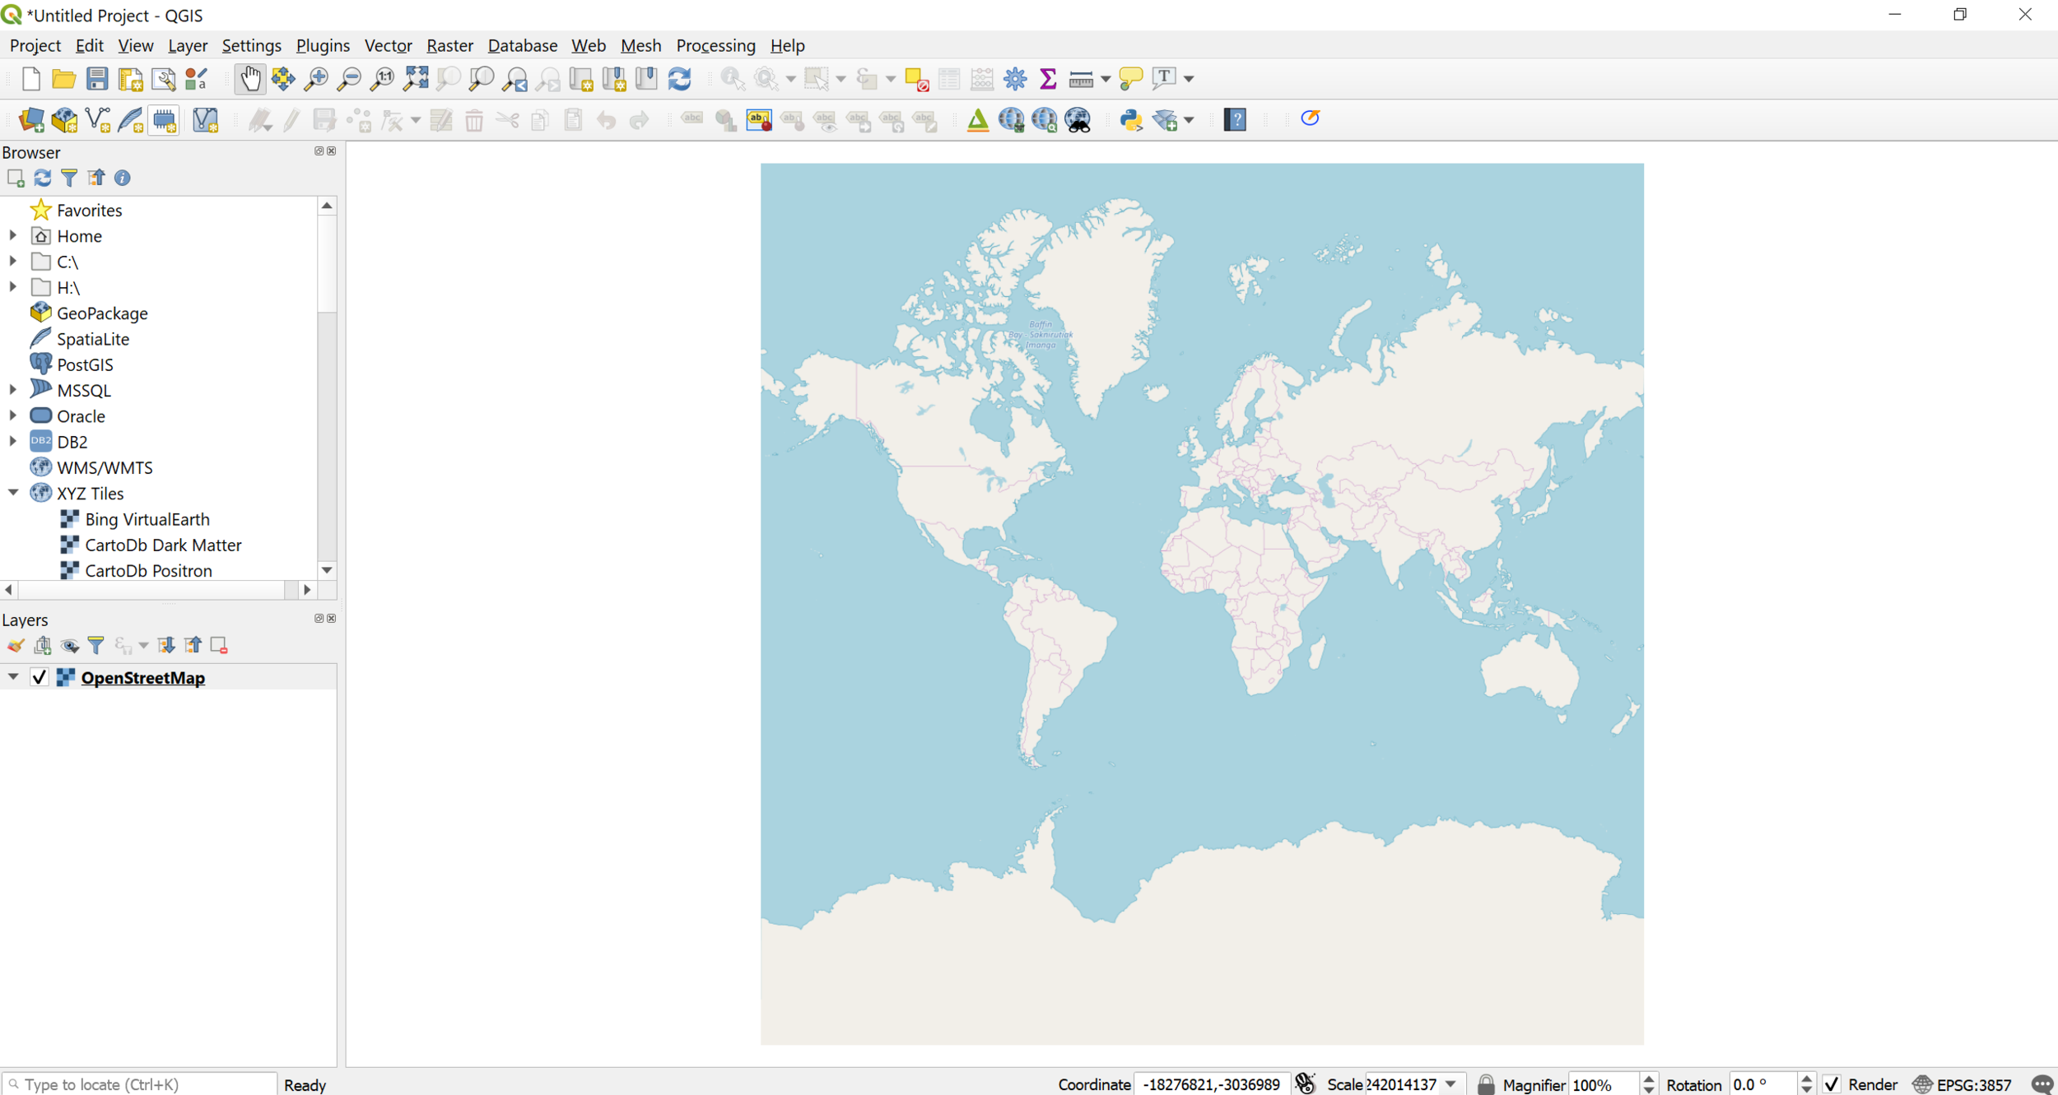2058x1095 pixels.
Task: Open the Processing menu
Action: pyautogui.click(x=715, y=45)
